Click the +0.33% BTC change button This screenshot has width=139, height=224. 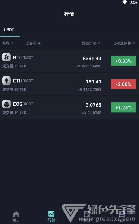pos(123,61)
